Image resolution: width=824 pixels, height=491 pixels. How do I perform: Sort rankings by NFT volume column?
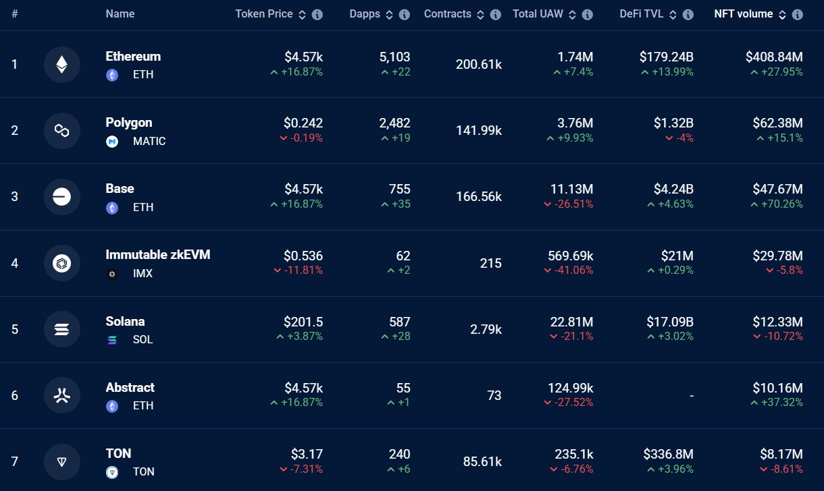(743, 14)
